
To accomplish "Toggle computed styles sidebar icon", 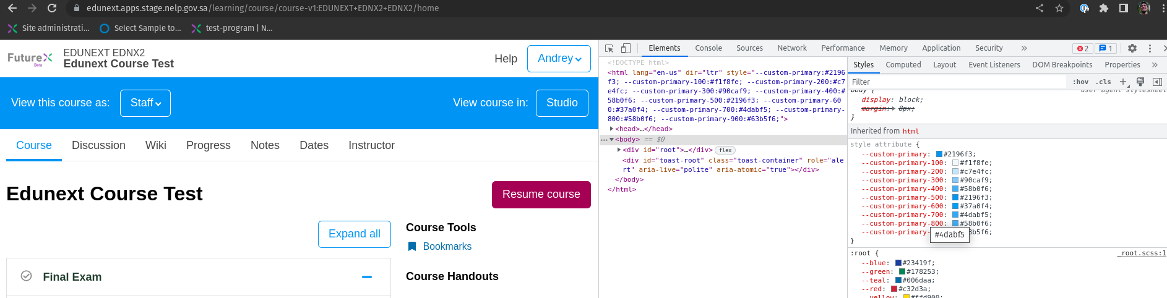I will point(1157,82).
